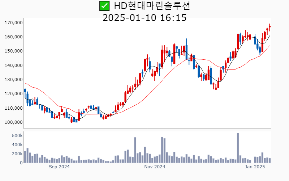Click the Sep 2024 date label
The height and width of the screenshot is (181, 289).
pos(59,167)
